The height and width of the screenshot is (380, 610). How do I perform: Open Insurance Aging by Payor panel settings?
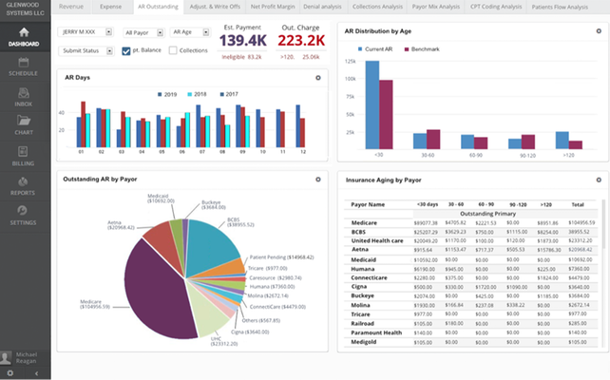click(598, 179)
